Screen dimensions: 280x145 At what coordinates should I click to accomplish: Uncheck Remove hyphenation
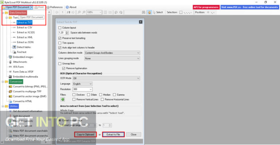[x=64, y=68]
